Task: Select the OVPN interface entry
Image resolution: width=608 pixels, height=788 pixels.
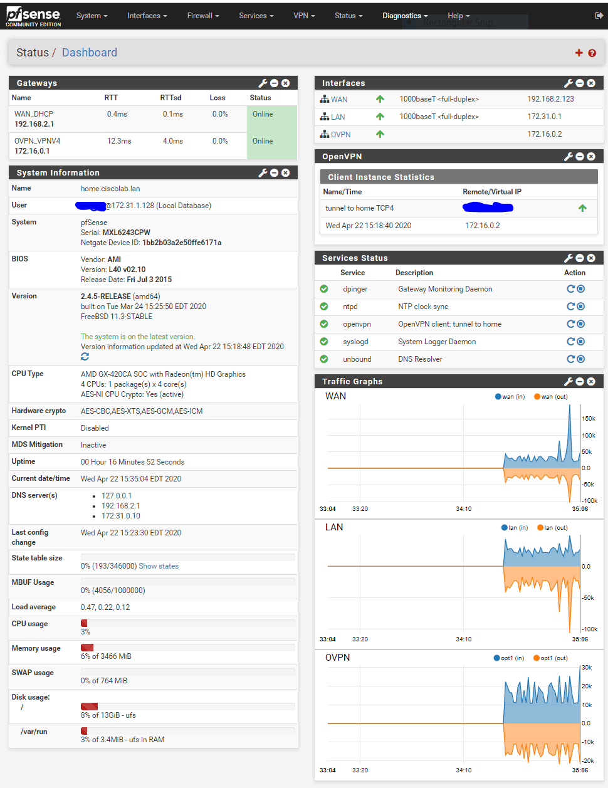Action: coord(342,134)
